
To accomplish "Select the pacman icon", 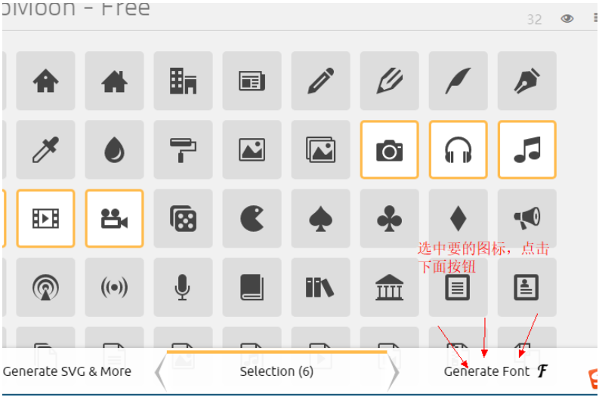I will pyautogui.click(x=252, y=218).
